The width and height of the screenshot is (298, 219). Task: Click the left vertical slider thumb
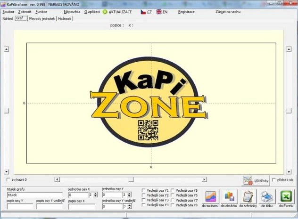[7, 111]
